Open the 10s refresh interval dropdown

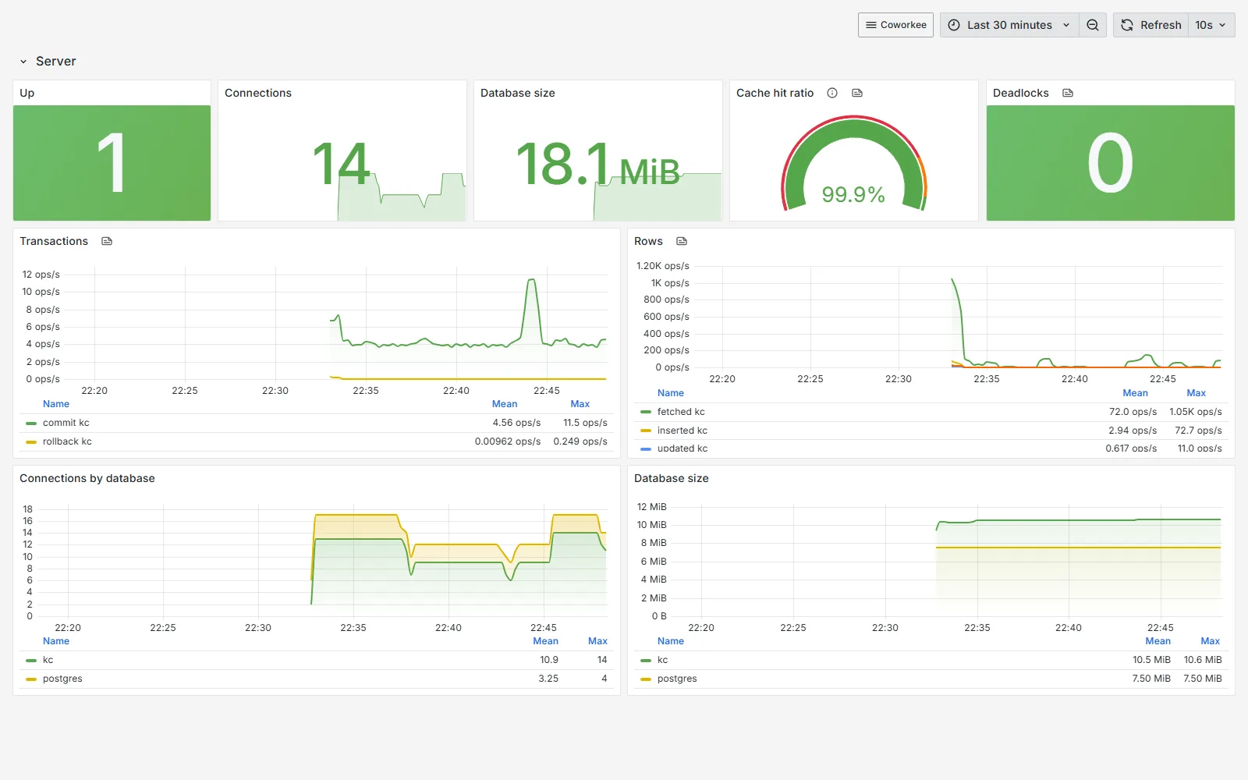1211,25
